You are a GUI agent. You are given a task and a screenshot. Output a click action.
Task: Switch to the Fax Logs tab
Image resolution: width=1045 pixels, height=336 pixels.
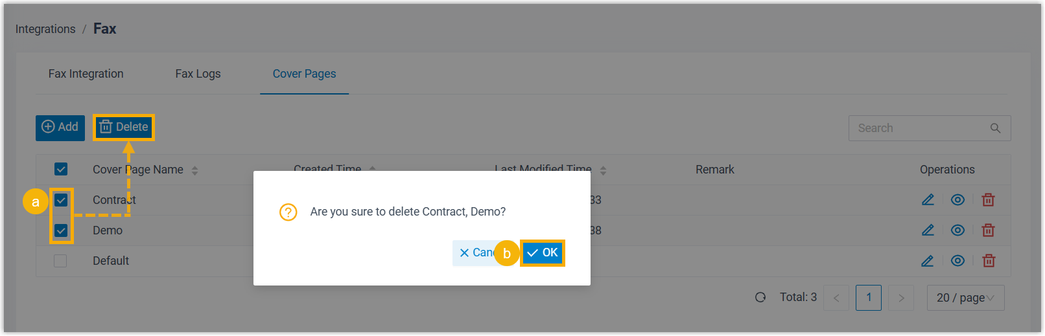tap(198, 74)
